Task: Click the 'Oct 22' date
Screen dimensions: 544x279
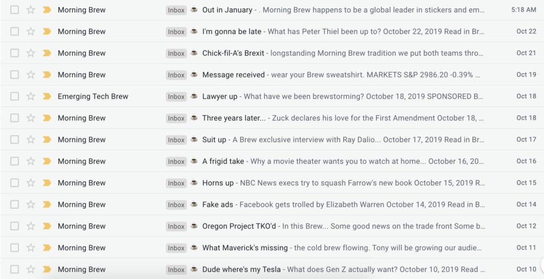Action: [x=526, y=31]
